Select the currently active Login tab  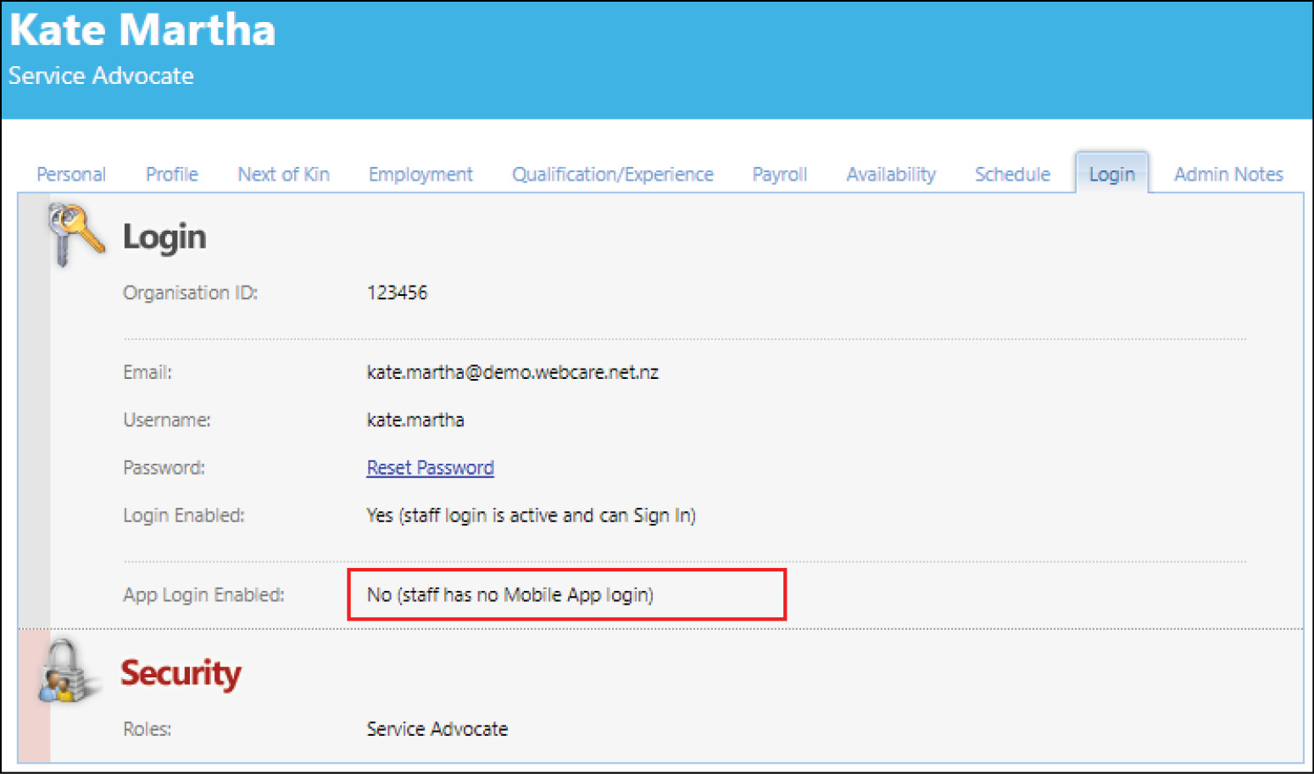coord(1112,174)
